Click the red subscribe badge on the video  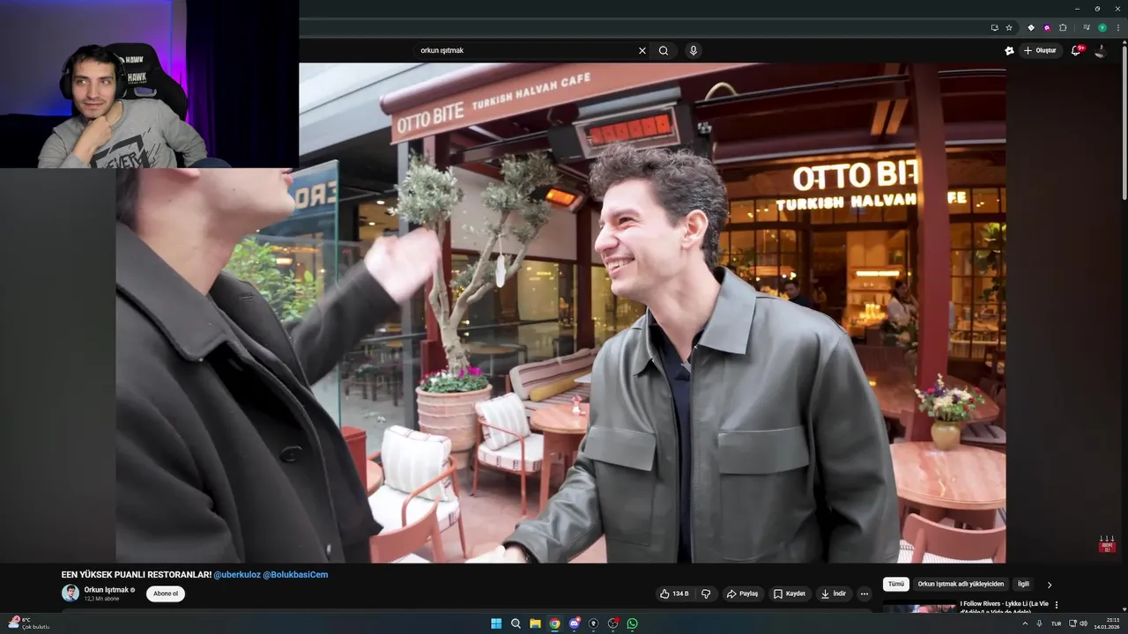(1107, 544)
